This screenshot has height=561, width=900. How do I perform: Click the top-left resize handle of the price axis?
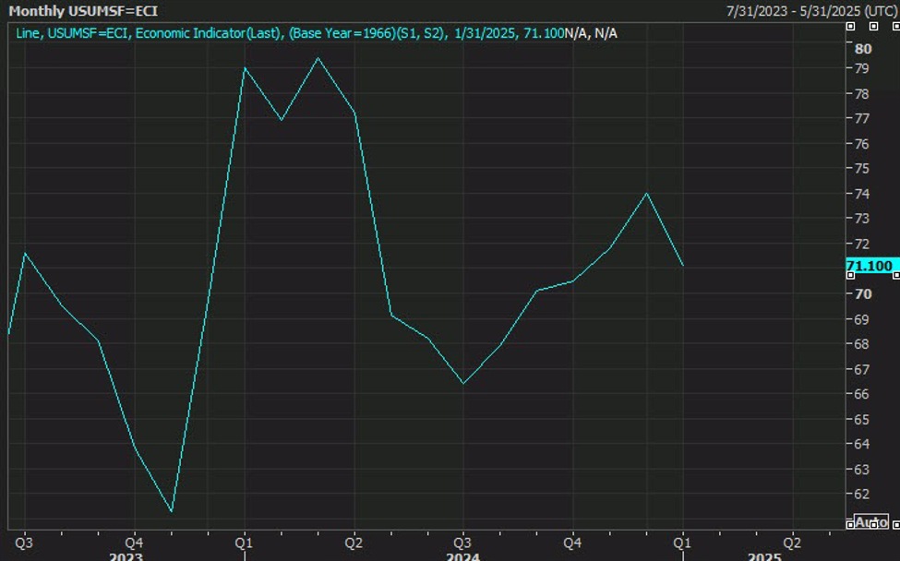coord(850,28)
